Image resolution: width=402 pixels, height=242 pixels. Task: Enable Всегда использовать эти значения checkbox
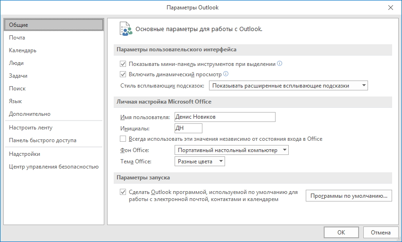tap(123, 139)
